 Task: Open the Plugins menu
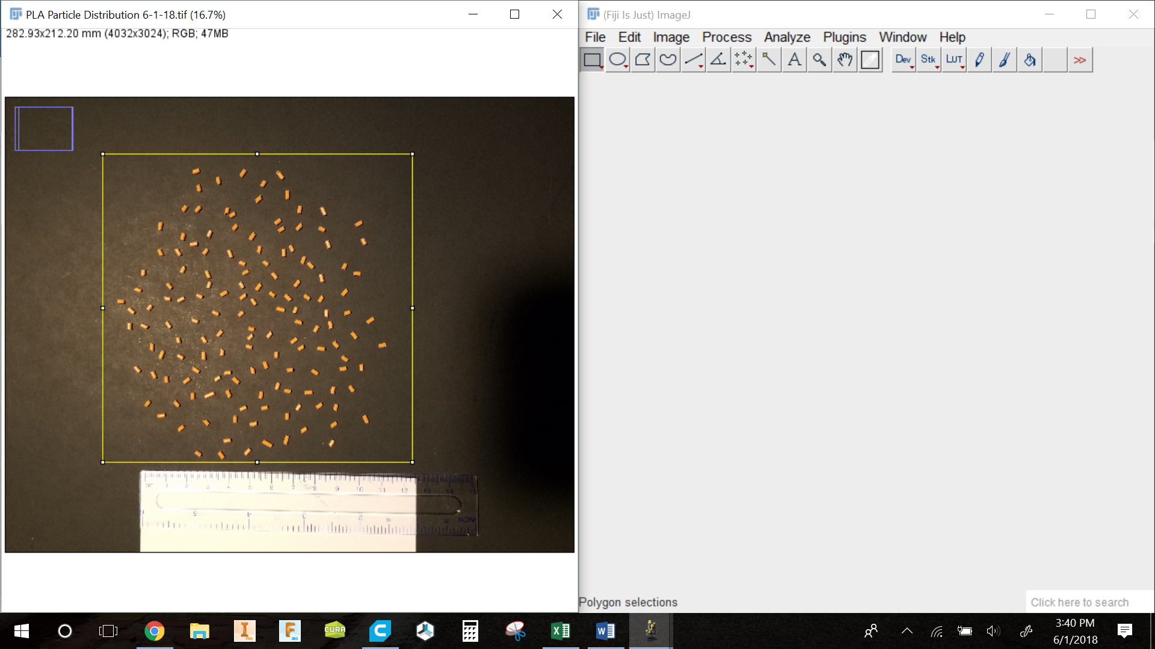pos(844,37)
